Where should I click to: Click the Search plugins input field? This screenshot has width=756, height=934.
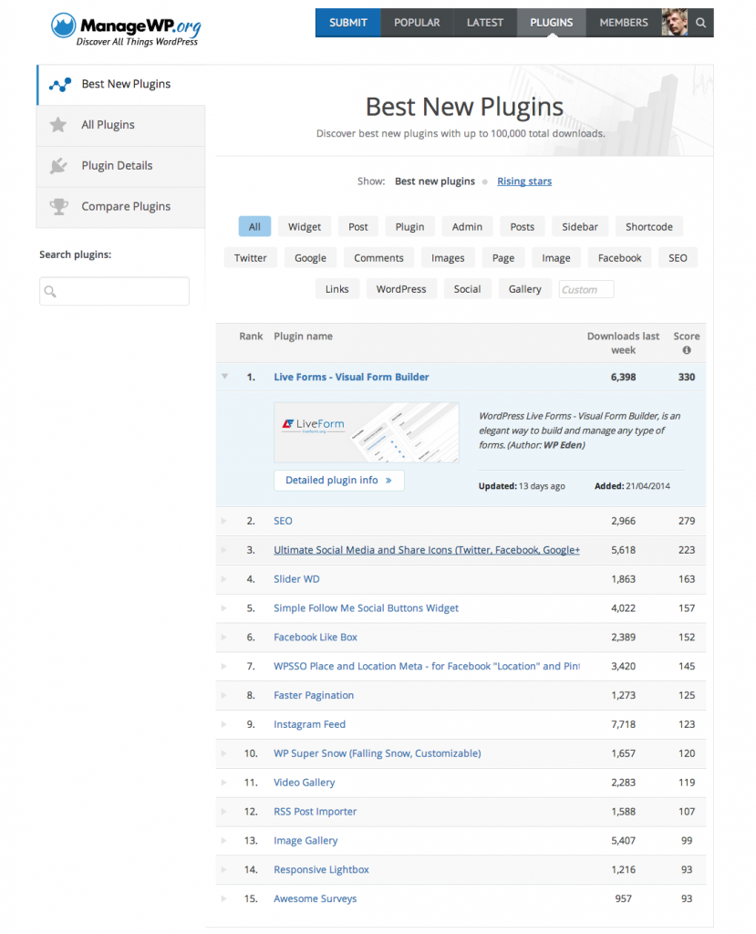(x=114, y=291)
